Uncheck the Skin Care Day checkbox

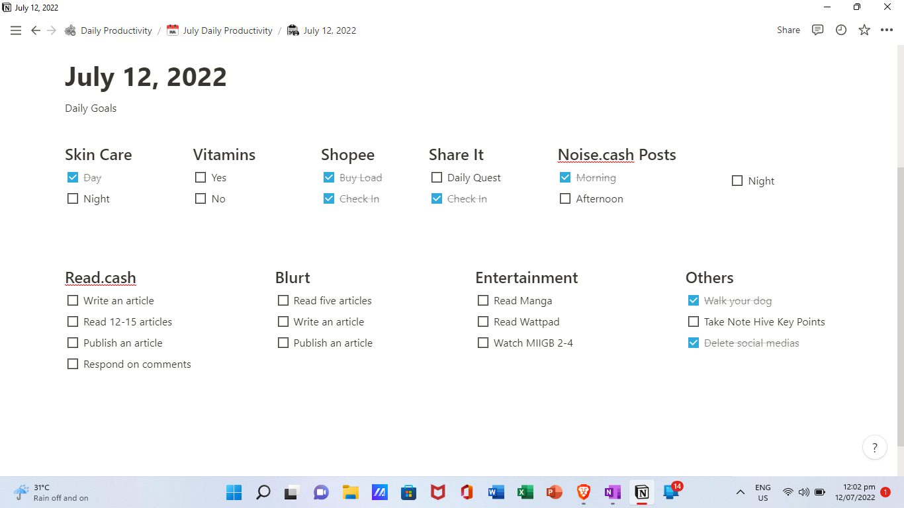73,177
